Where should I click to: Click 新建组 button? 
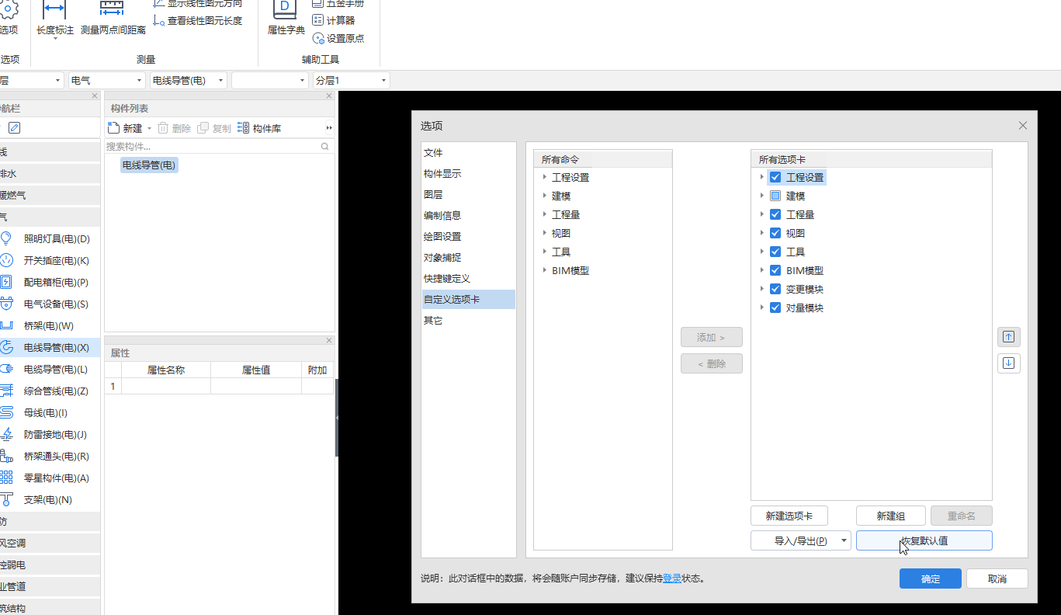coord(891,516)
